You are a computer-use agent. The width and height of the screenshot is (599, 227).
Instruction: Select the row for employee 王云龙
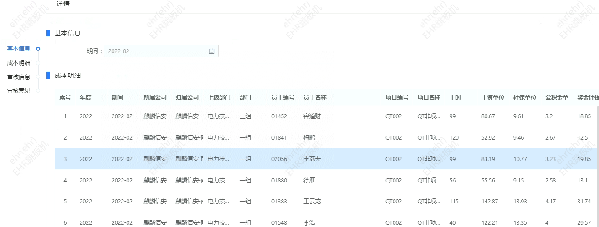(x=312, y=202)
